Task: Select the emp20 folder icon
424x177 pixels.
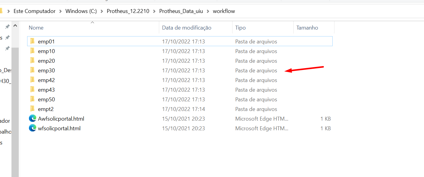Action: tap(32, 61)
